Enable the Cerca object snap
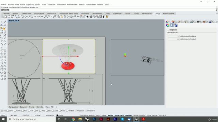Image resolution: width=218 pixels, height=122 pixels. [x=7, y=111]
